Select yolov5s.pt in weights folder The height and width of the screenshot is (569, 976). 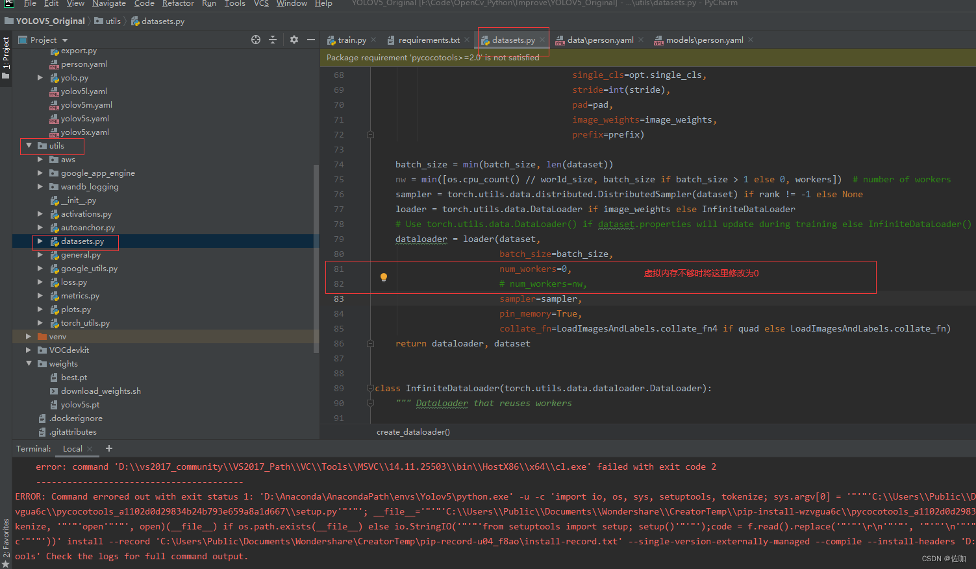pyautogui.click(x=80, y=405)
